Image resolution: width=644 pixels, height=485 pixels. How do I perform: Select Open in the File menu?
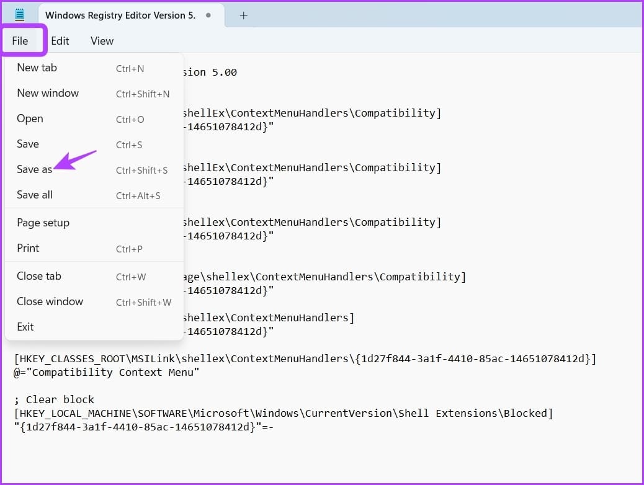click(94, 118)
